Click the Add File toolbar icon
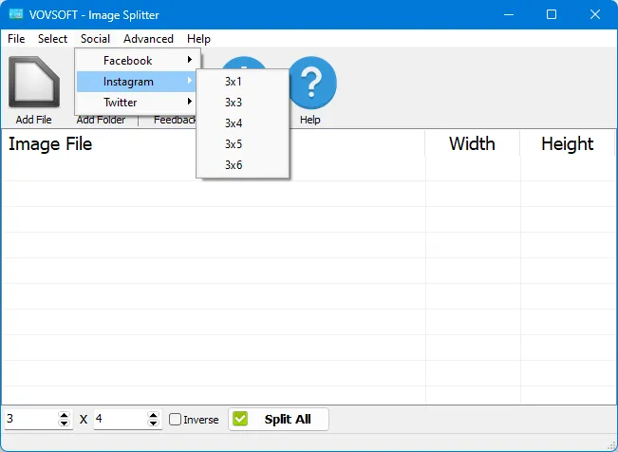The width and height of the screenshot is (618, 452). coord(33,84)
